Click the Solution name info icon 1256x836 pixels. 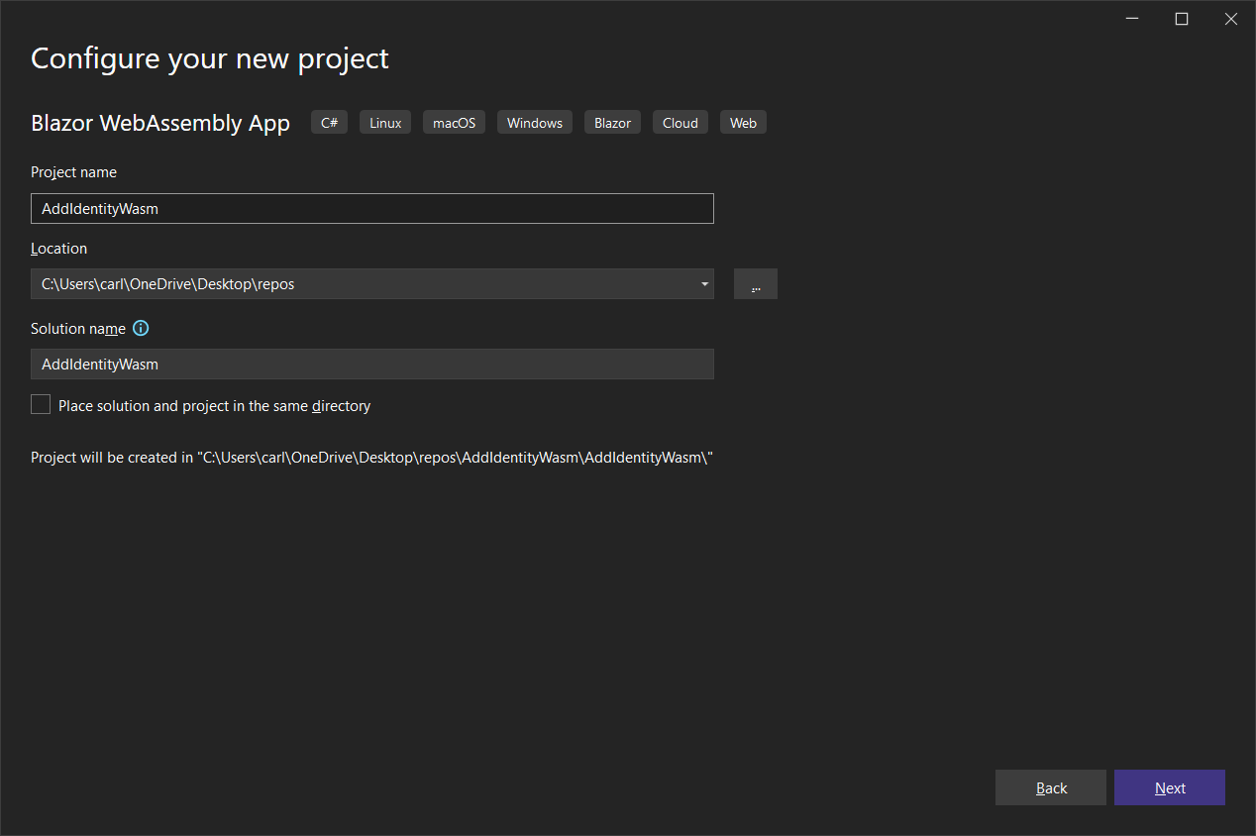(x=141, y=328)
